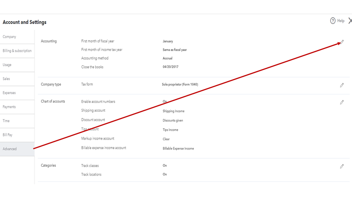Click the First month of fiscal year row
Viewport: 352px width, 198px height.
[x=98, y=41]
